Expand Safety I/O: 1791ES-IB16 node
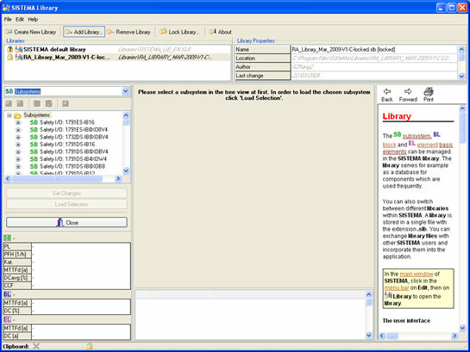Image resolution: width=470 pixels, height=352 pixels. tap(18, 122)
